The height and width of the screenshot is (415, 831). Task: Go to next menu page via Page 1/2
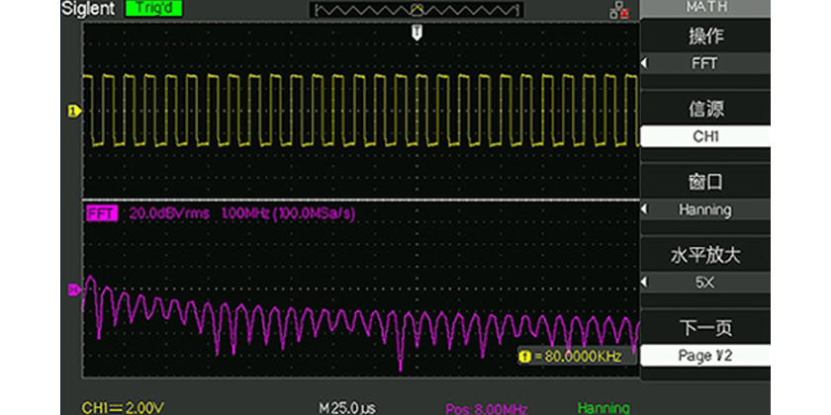pyautogui.click(x=706, y=355)
